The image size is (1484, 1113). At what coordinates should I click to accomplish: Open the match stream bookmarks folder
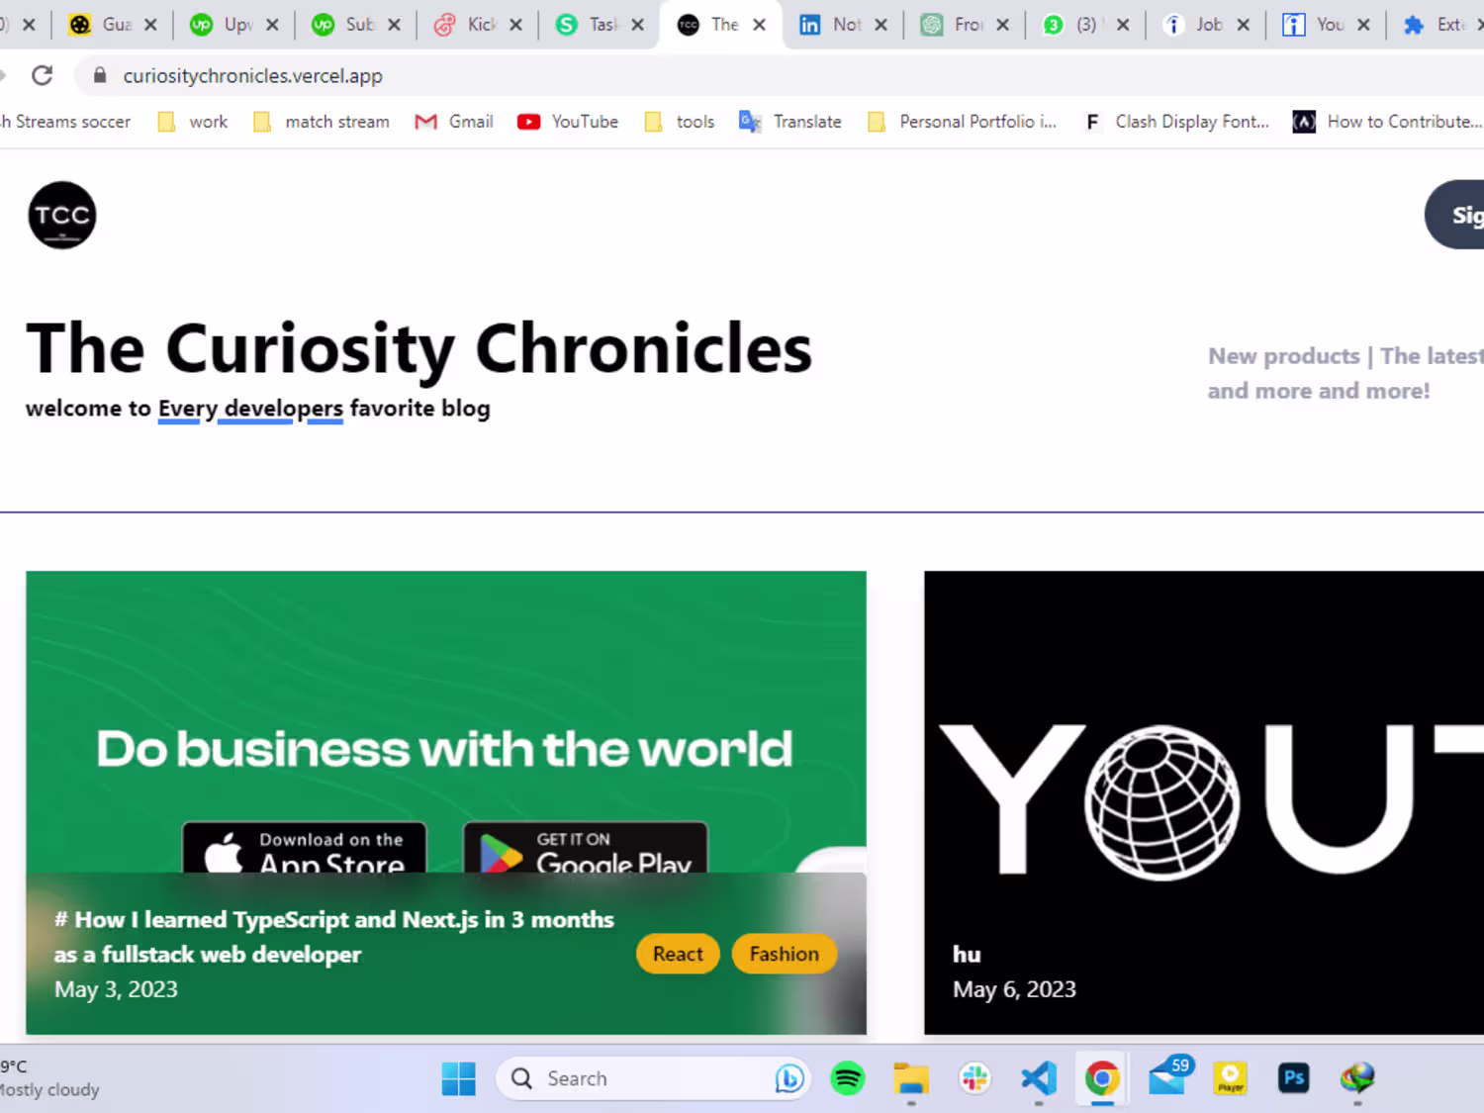coord(322,122)
